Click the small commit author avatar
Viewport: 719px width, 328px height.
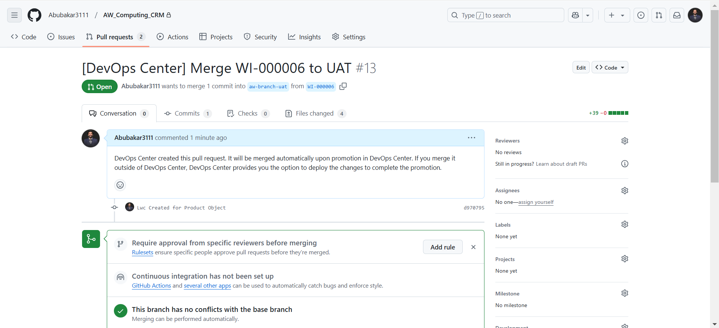(130, 207)
